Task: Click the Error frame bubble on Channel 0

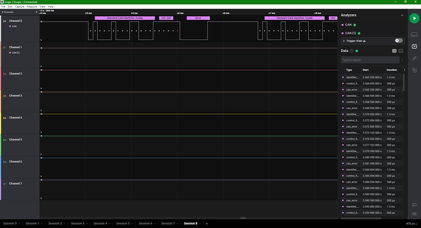Action: 198,18
